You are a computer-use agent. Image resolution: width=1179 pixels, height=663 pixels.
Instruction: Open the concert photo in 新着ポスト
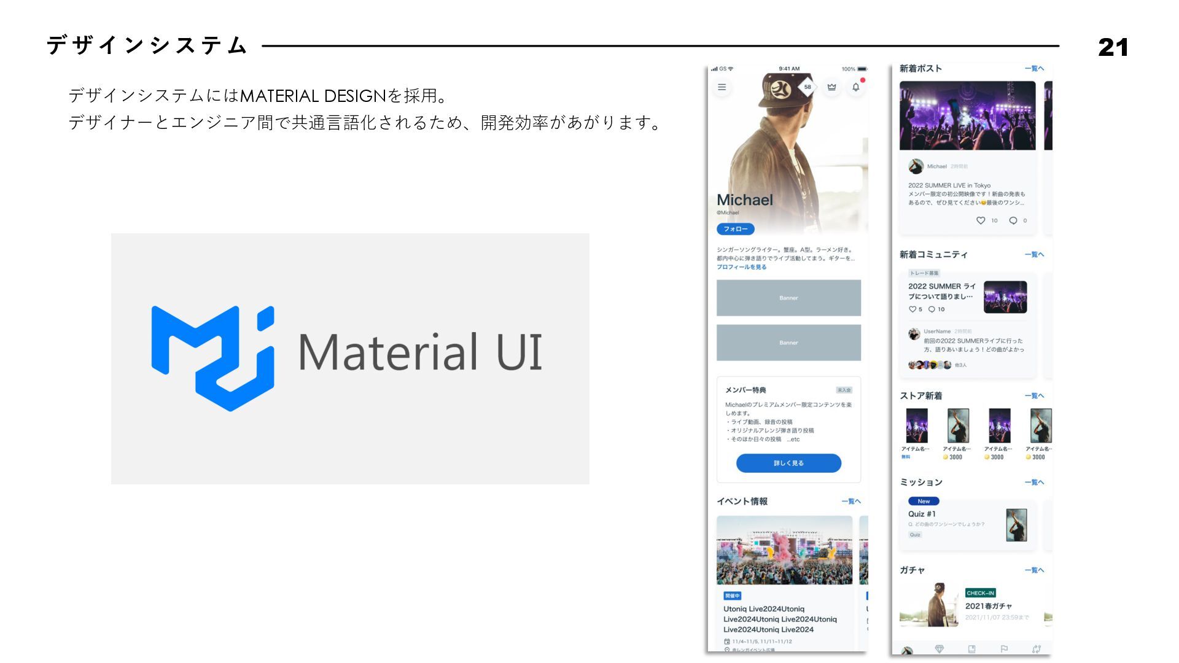(x=967, y=115)
